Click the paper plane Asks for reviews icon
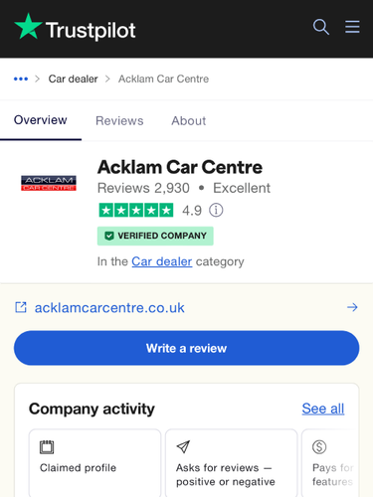 pyautogui.click(x=183, y=446)
